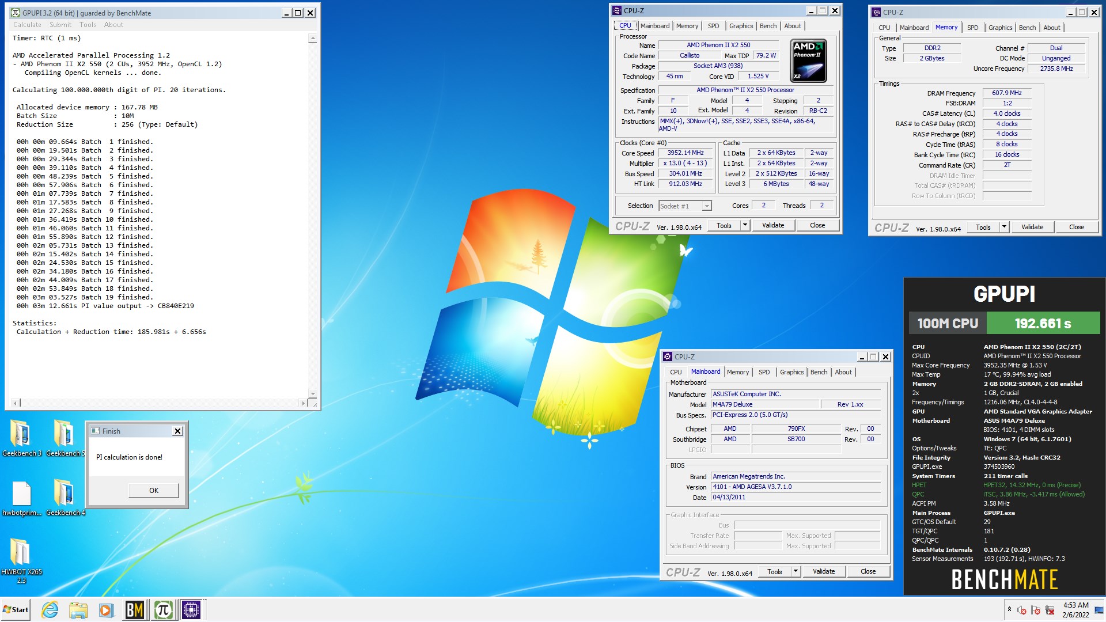Viewport: 1106px width, 622px height.
Task: Open Windows Media Player from the taskbar
Action: pos(105,610)
